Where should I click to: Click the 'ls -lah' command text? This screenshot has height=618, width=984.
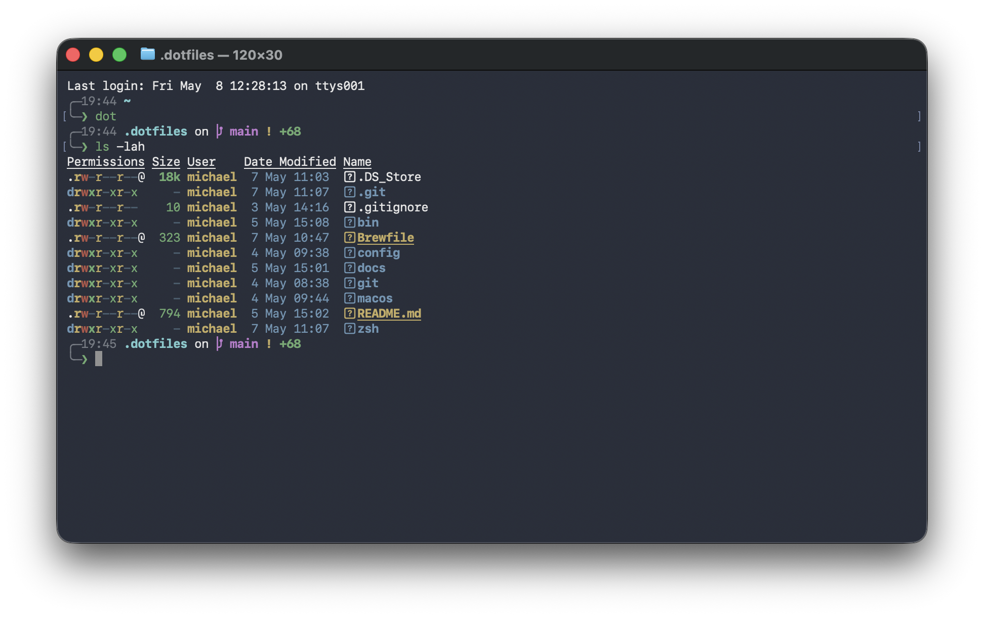pyautogui.click(x=120, y=147)
